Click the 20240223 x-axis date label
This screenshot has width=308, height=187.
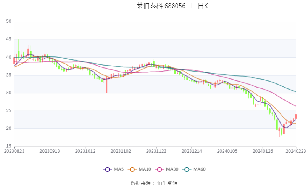(x=296, y=151)
